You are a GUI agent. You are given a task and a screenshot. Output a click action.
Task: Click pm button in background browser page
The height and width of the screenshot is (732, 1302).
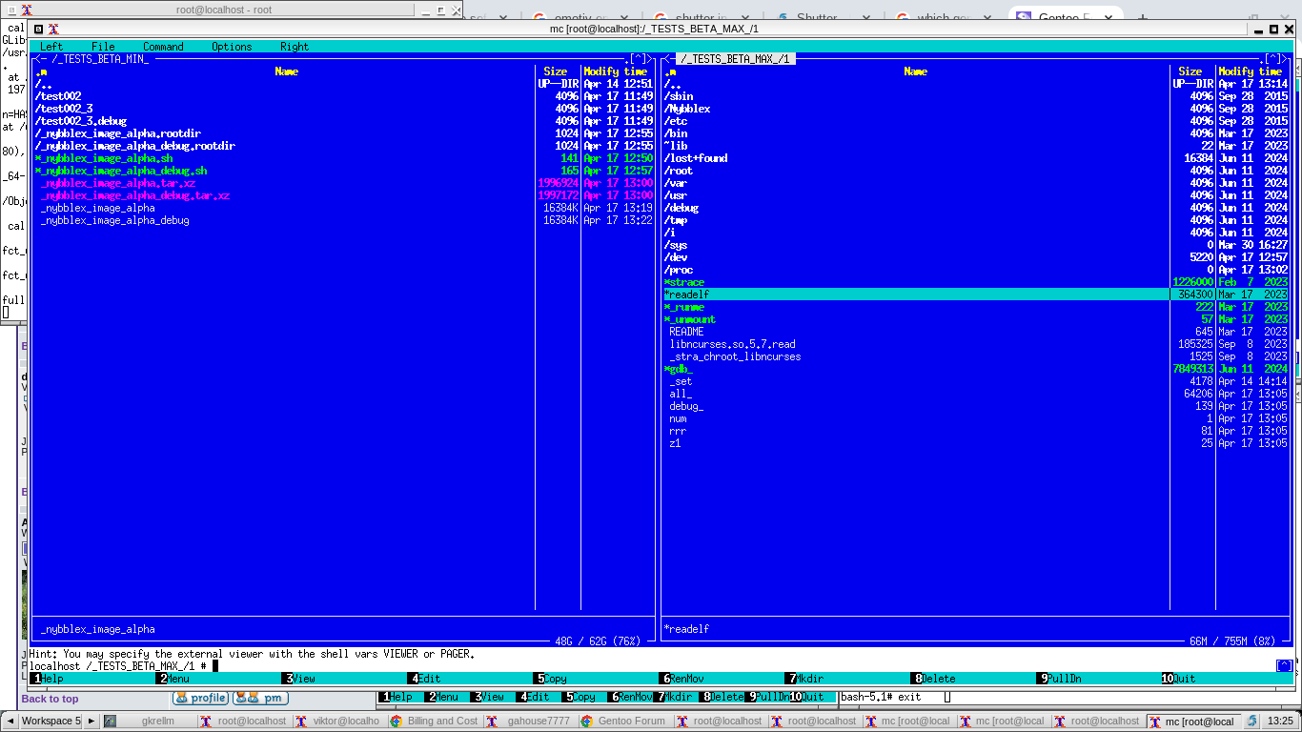tap(260, 699)
